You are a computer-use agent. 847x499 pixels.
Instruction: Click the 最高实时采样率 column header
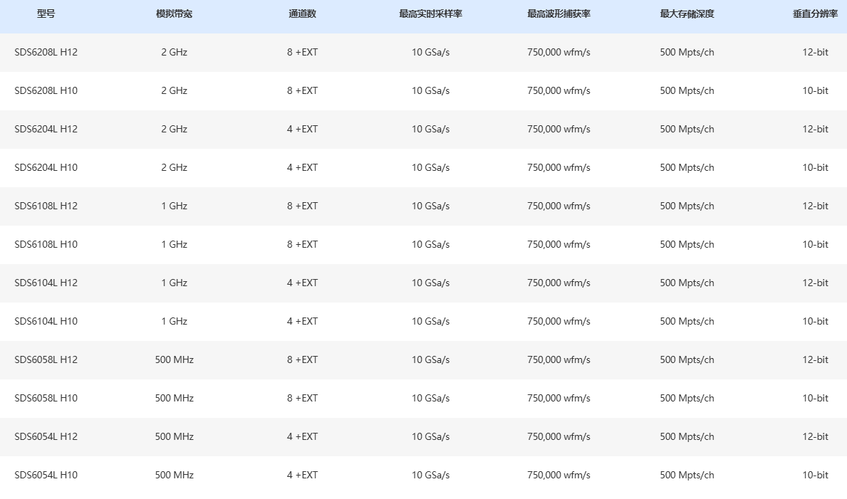(430, 14)
